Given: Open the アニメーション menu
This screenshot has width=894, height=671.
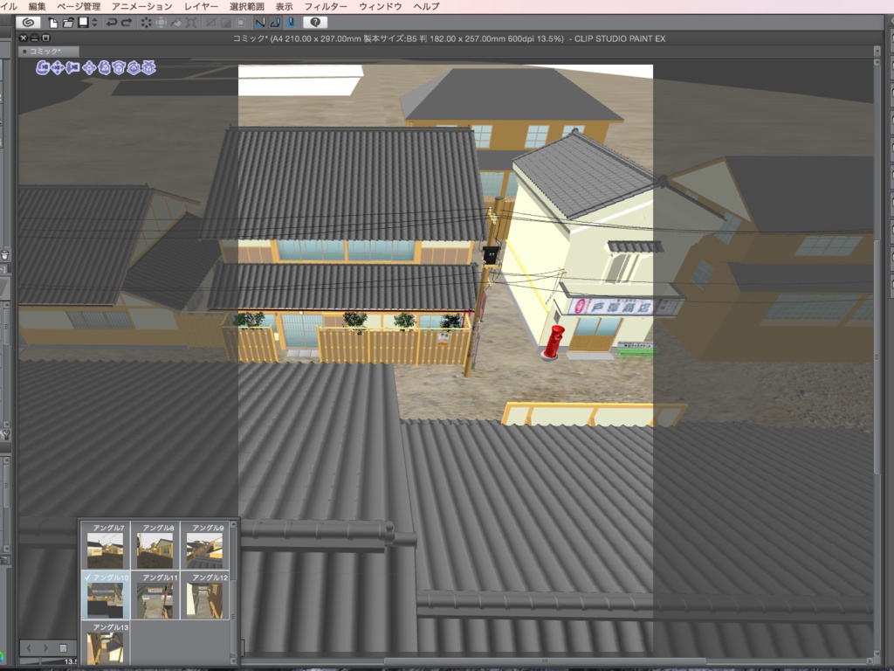Looking at the screenshot, I should click(142, 6).
